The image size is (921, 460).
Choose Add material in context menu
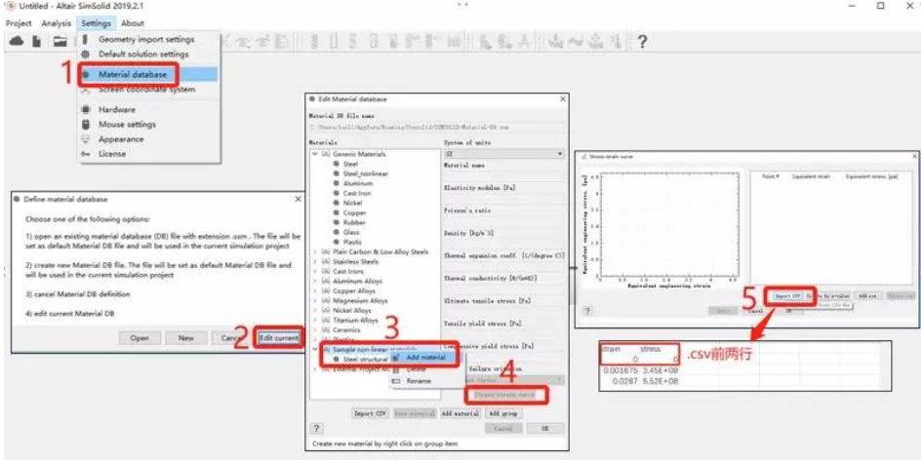425,358
